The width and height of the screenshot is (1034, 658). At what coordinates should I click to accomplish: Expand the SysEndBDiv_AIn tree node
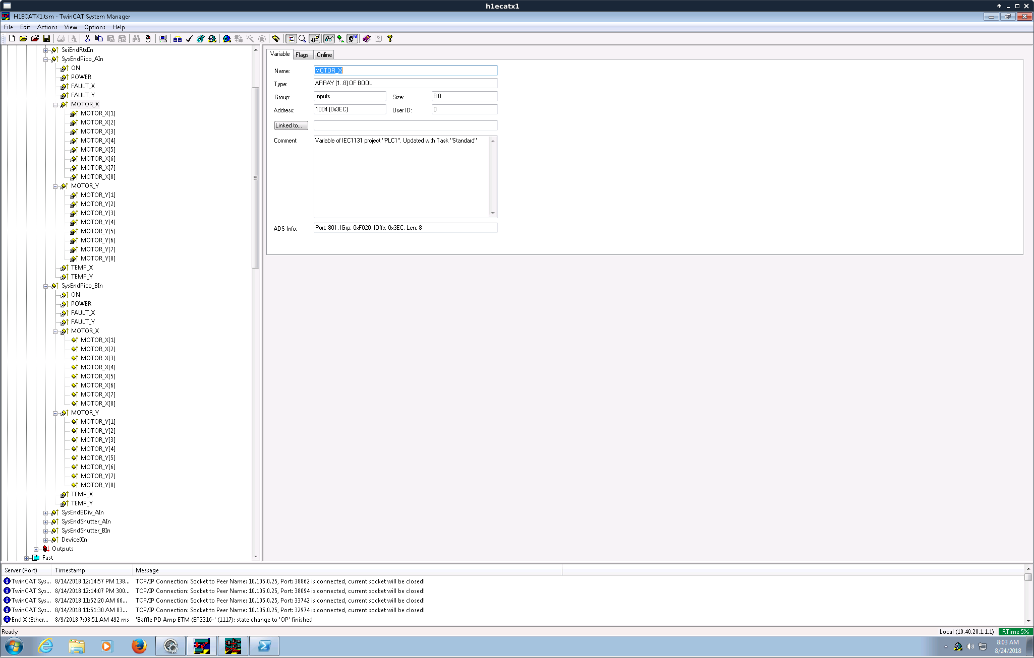(x=45, y=513)
